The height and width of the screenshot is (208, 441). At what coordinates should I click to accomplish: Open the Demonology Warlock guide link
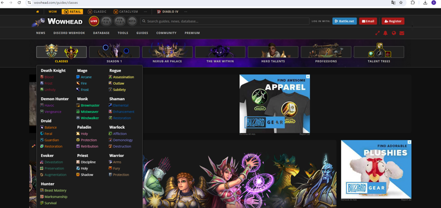coord(123,140)
